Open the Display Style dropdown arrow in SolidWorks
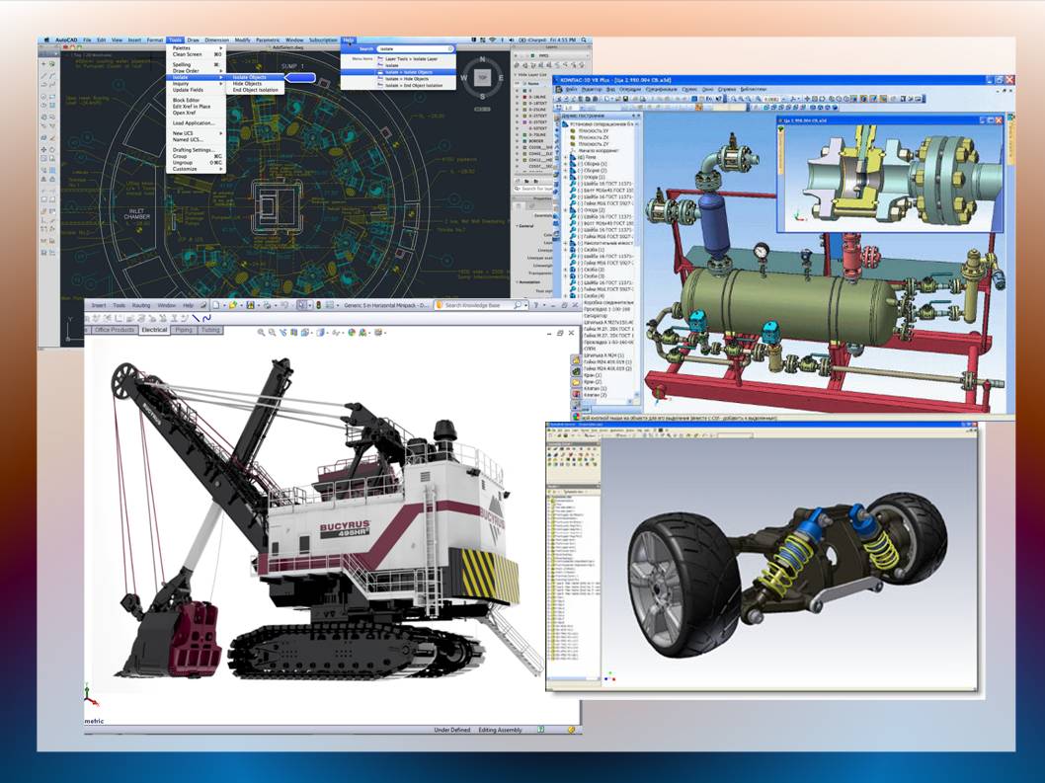 tap(327, 333)
